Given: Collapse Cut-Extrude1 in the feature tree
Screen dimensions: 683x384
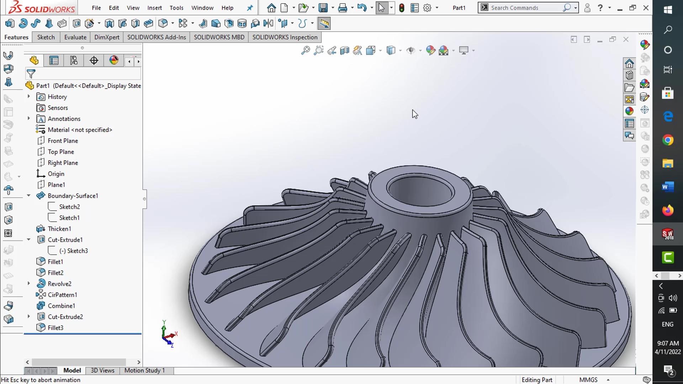Looking at the screenshot, I should (x=28, y=239).
